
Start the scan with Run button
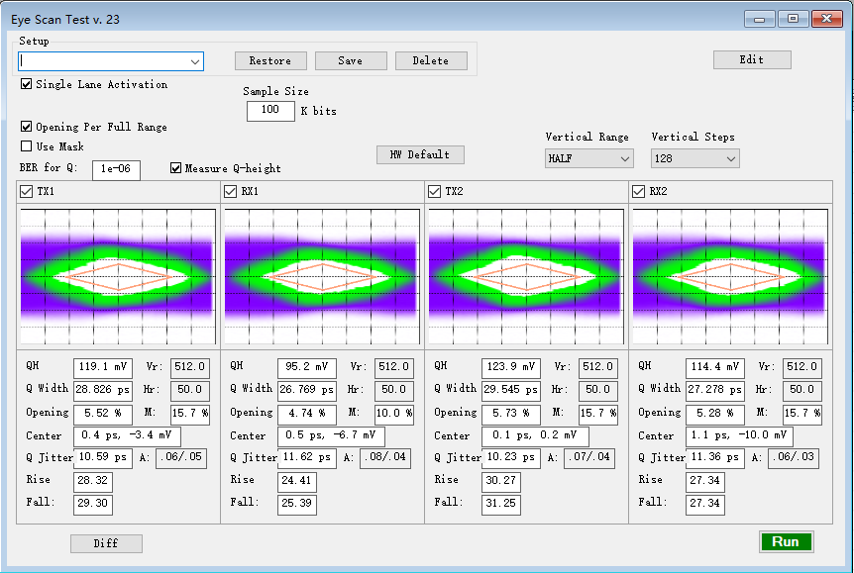point(786,542)
